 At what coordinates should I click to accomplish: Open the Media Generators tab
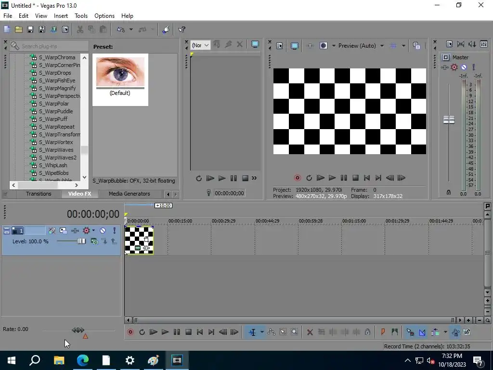[129, 194]
